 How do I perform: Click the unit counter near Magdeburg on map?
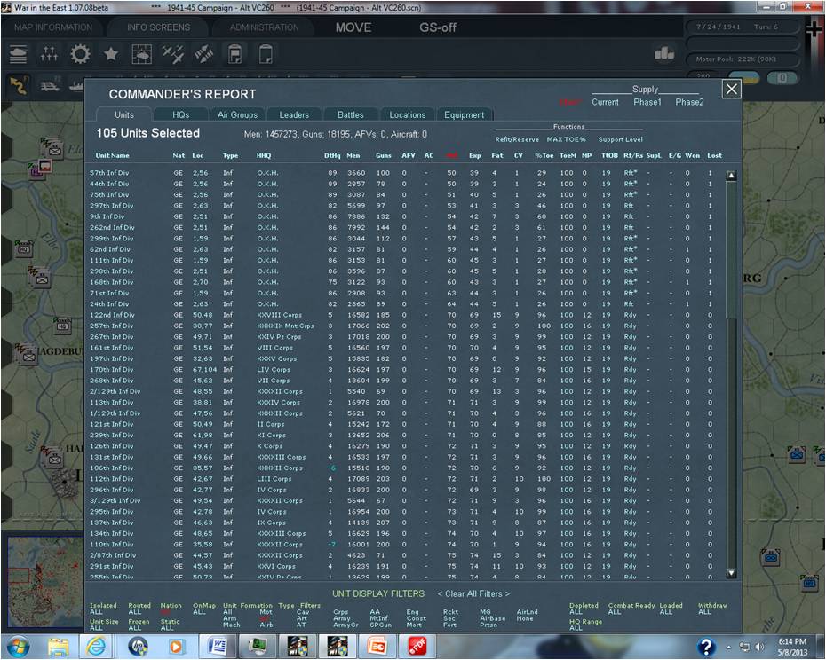click(x=27, y=354)
